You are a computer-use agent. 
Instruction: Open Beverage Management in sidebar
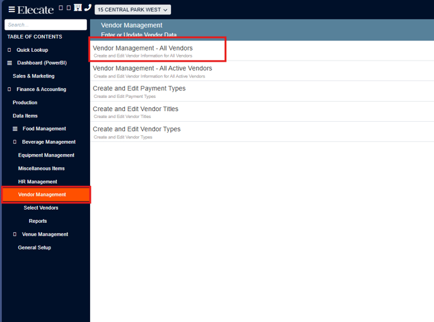point(49,142)
